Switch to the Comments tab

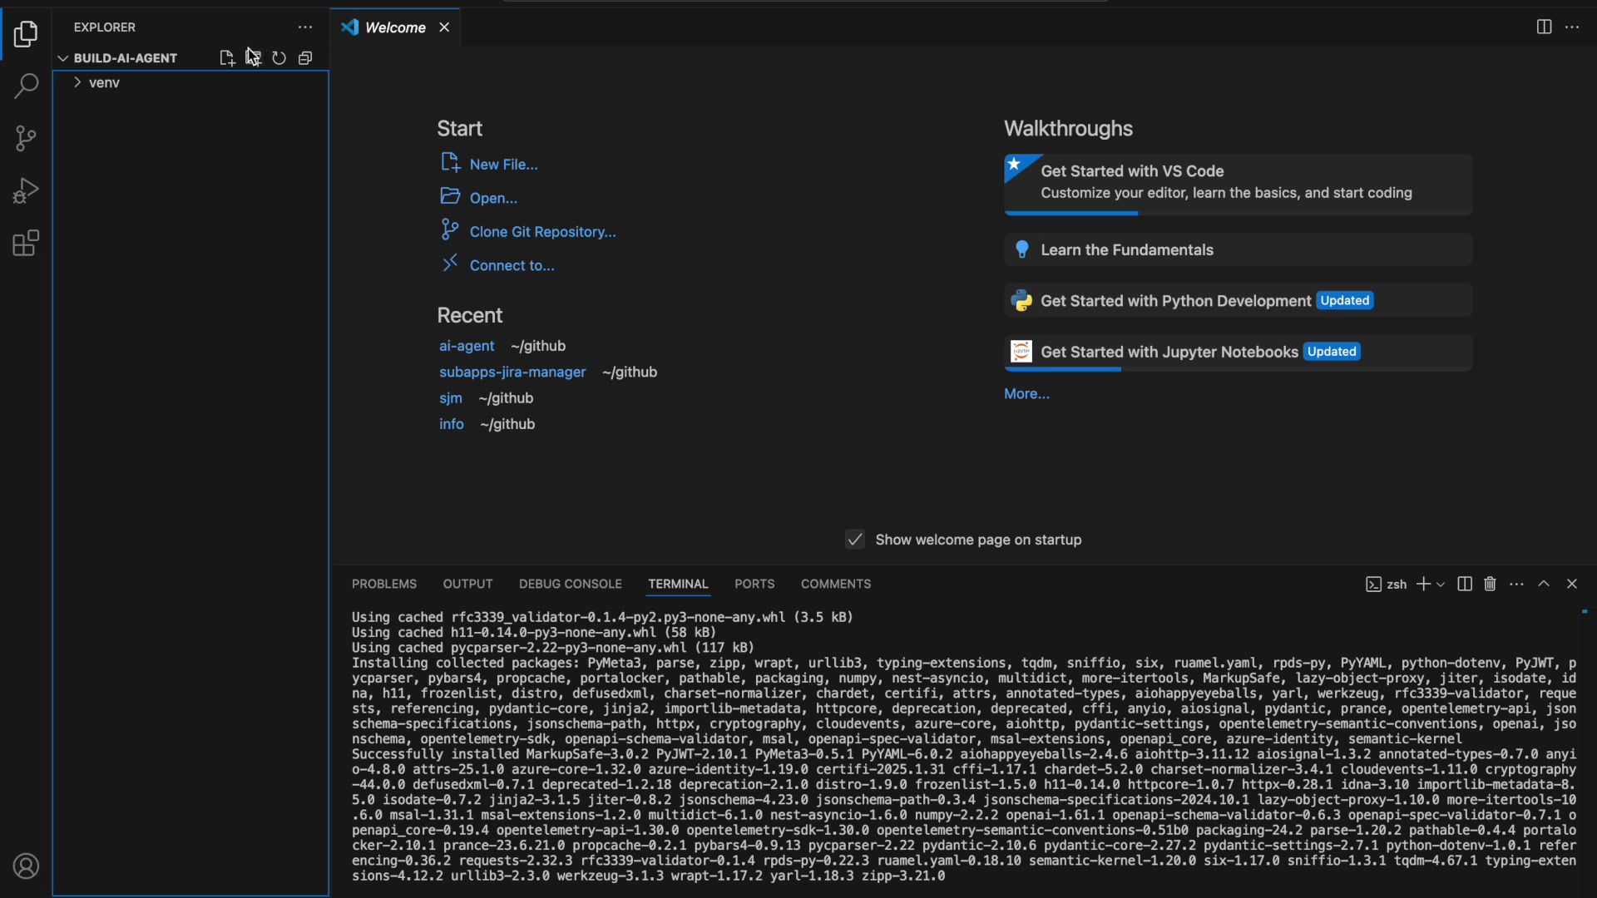836,585
